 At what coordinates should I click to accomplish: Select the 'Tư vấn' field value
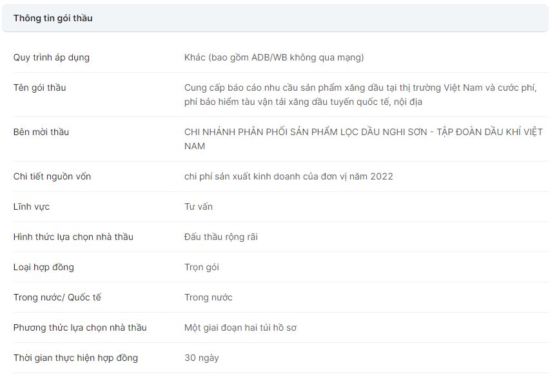pos(199,207)
